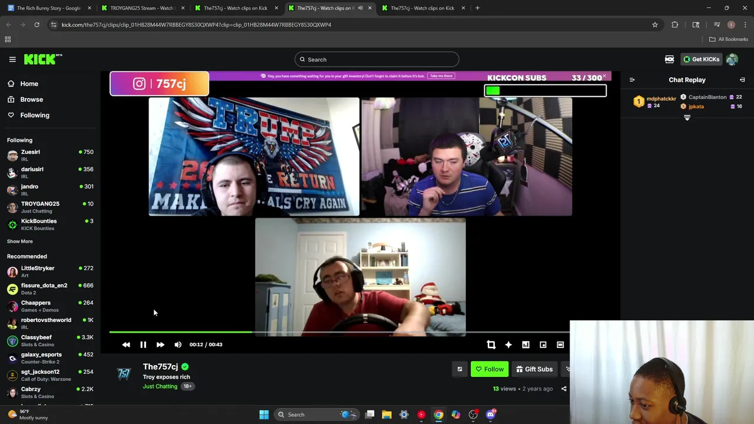Open the Just Chatting category link

[x=160, y=386]
